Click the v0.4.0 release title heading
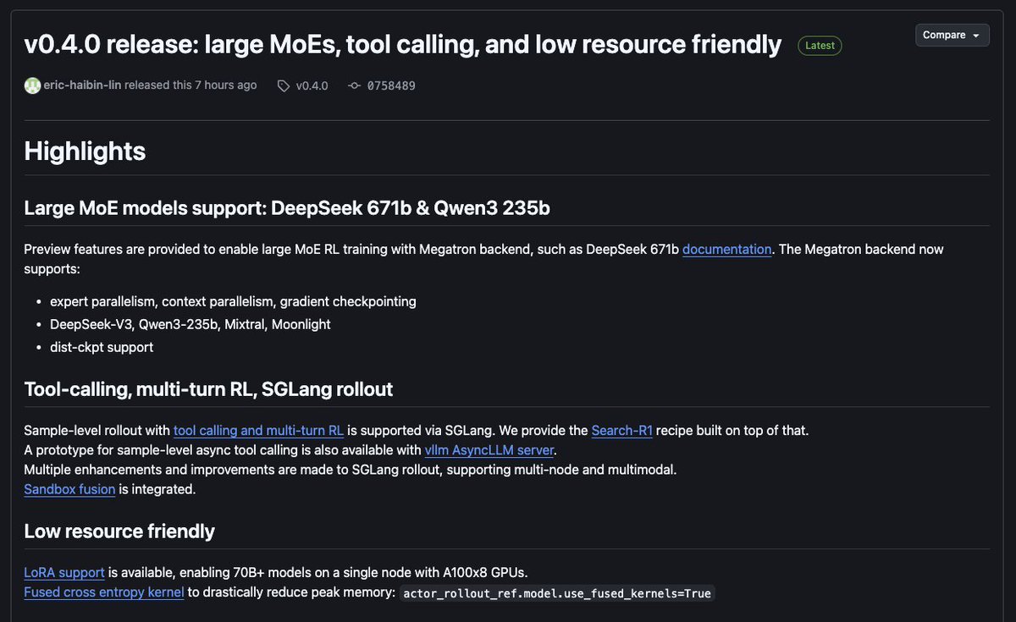1016x622 pixels. (x=403, y=44)
